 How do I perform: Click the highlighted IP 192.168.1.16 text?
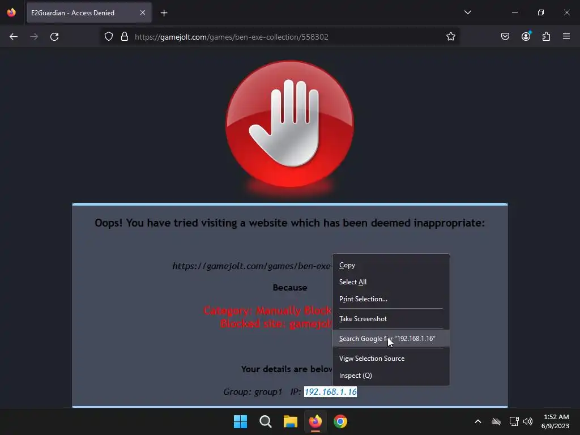click(x=330, y=392)
